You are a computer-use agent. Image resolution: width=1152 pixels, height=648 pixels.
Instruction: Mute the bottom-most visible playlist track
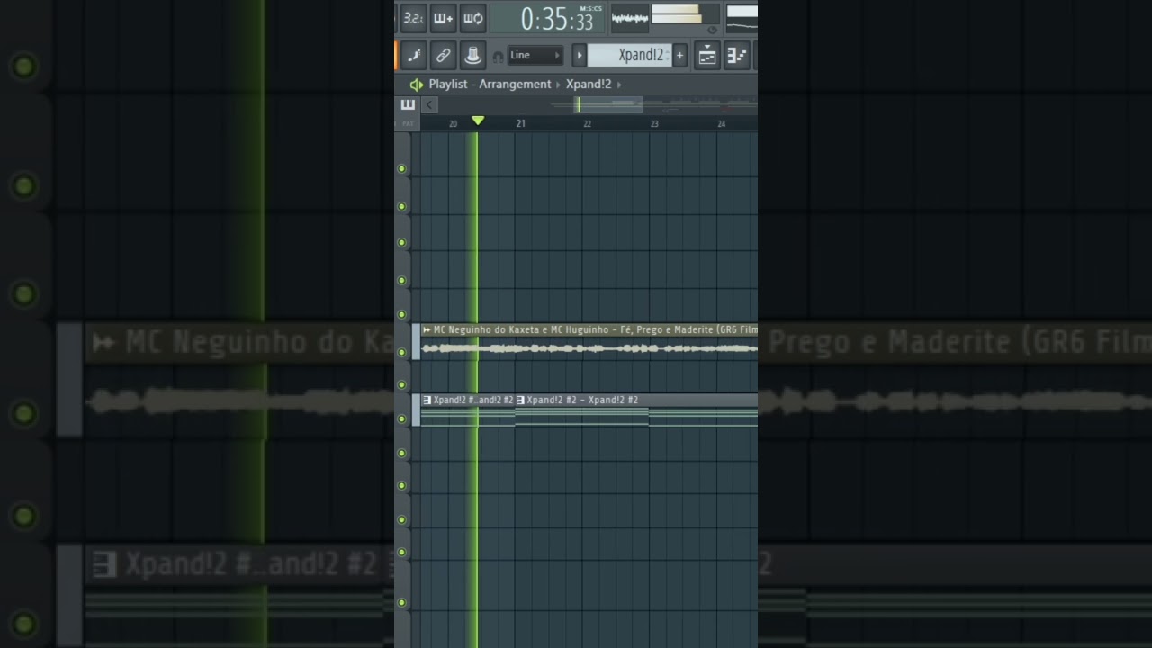401,602
